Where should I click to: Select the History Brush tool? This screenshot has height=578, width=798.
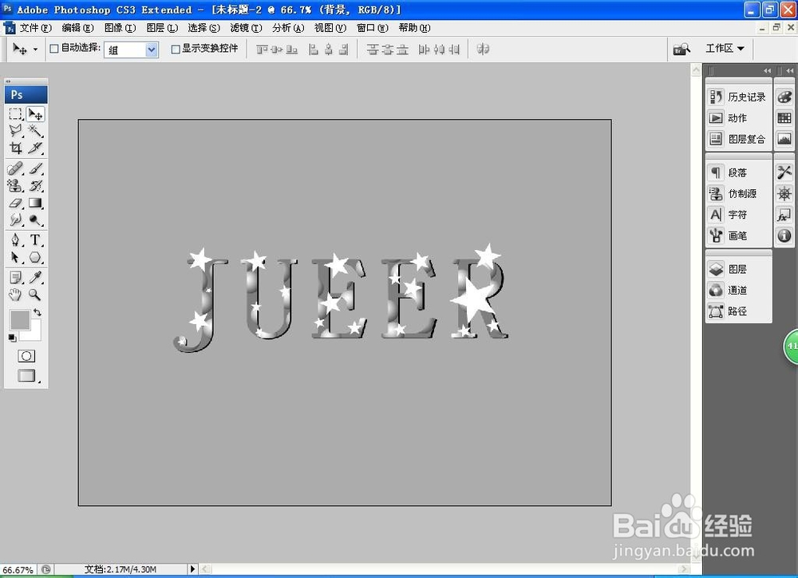[x=35, y=185]
